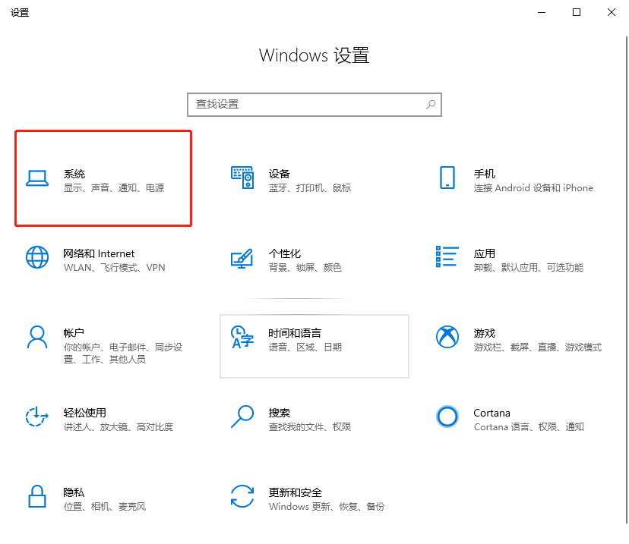Select the 系统 category link text
Image resolution: width=629 pixels, height=544 pixels.
[x=74, y=173]
